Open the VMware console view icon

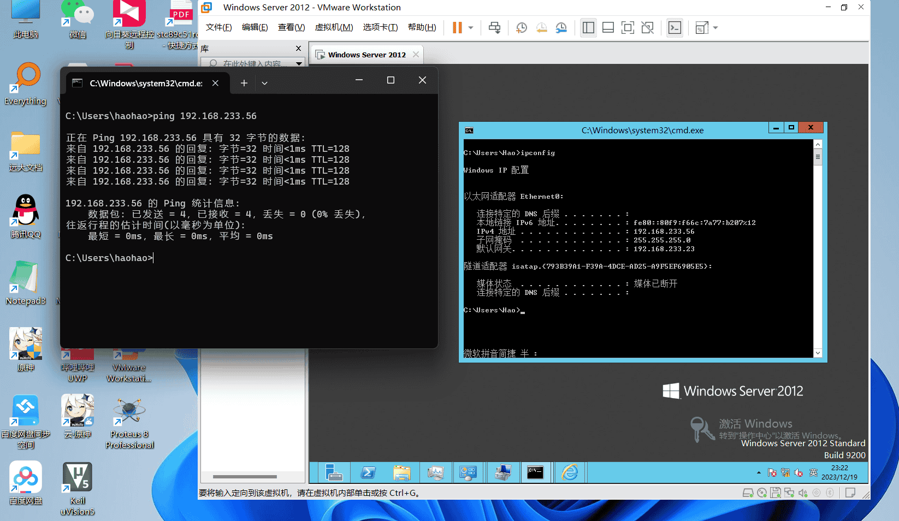[x=675, y=27]
